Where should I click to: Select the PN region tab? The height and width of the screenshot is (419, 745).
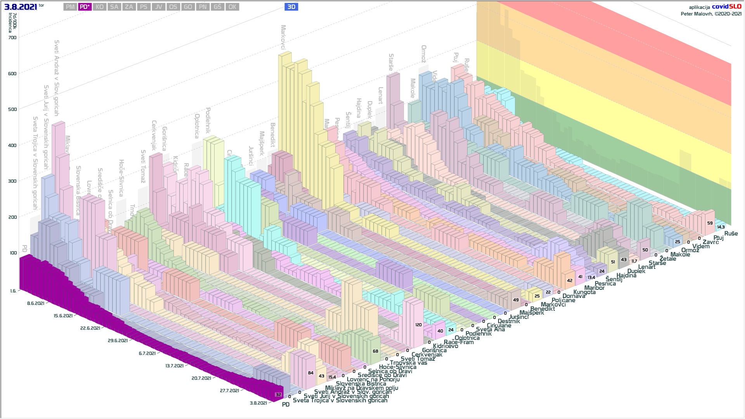point(203,7)
